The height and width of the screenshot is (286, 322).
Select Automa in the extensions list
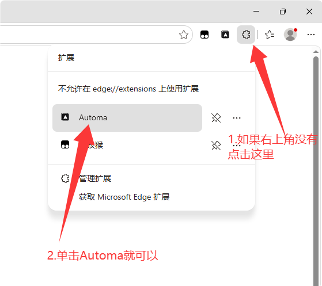(x=127, y=118)
